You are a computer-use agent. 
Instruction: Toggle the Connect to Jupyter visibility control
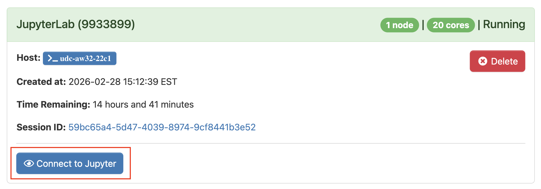pyautogui.click(x=69, y=163)
